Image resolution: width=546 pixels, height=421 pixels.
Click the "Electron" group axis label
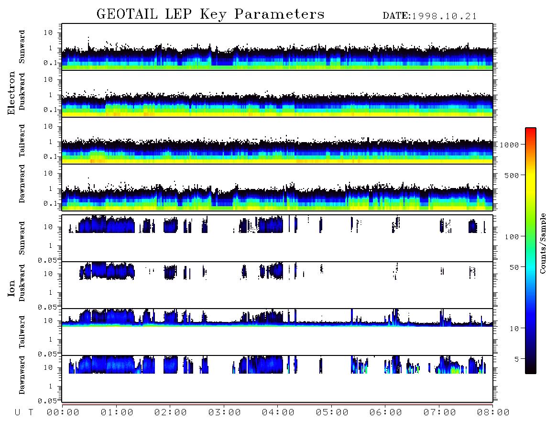click(11, 93)
